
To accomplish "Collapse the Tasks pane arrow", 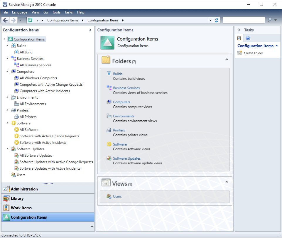I will tap(239, 30).
